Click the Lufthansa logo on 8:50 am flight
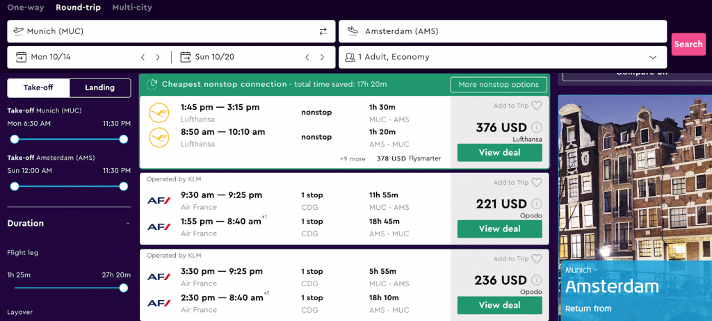This screenshot has height=321, width=712. tap(159, 137)
